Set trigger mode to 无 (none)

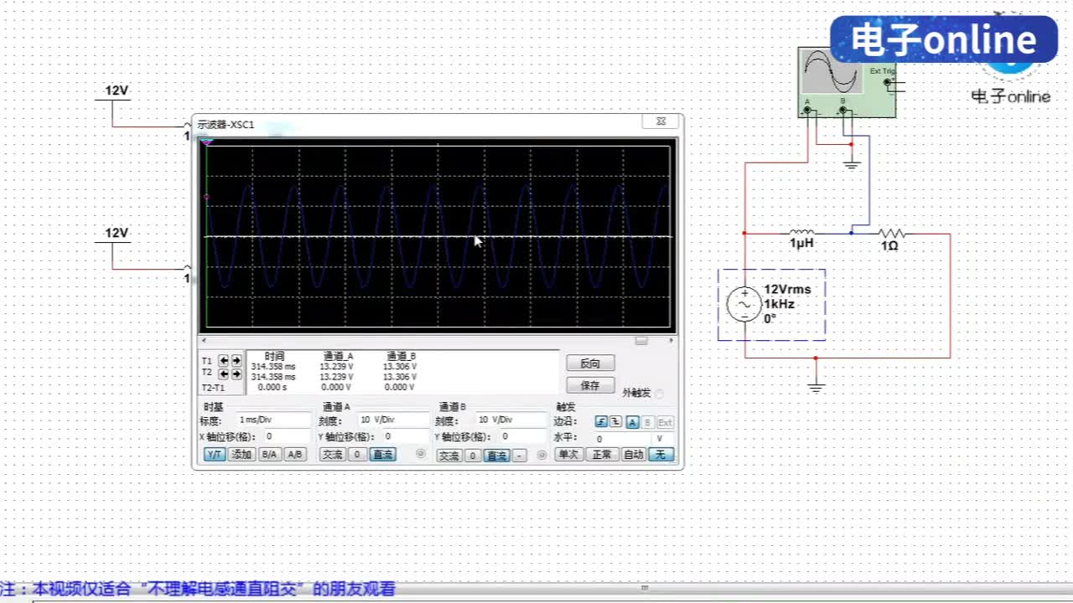661,455
